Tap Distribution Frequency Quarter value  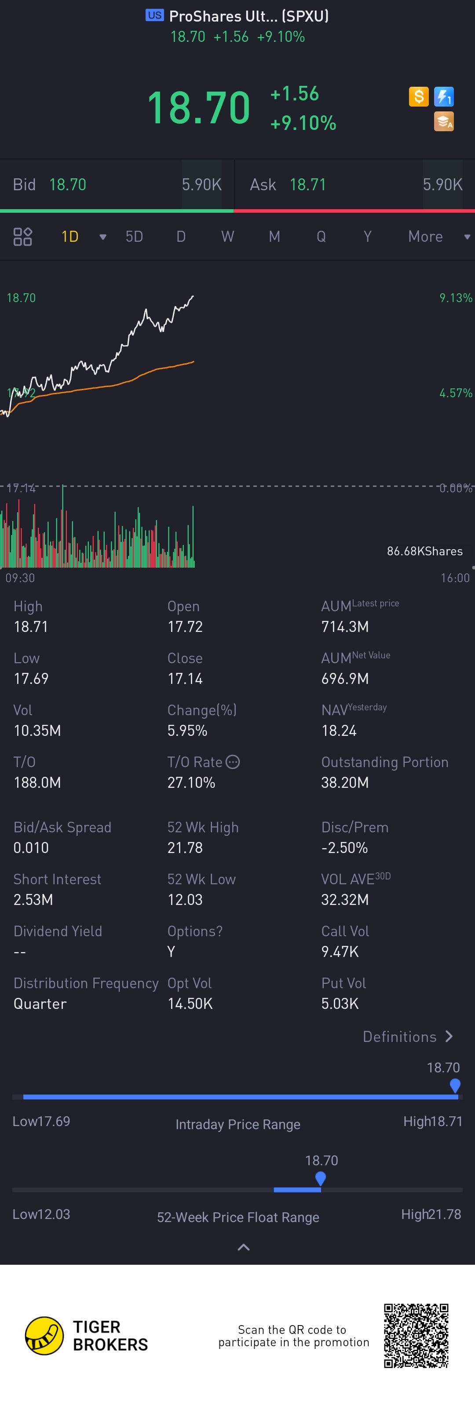click(x=40, y=1003)
